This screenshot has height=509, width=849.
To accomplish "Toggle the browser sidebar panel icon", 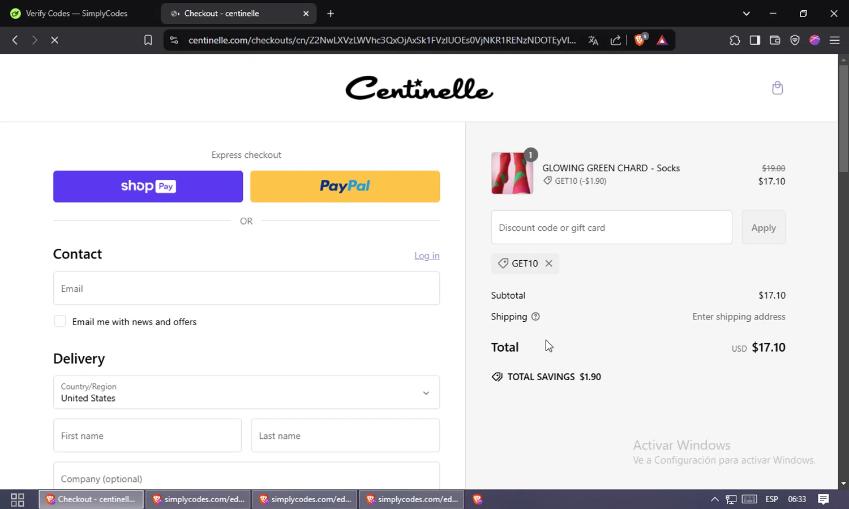I will point(755,40).
